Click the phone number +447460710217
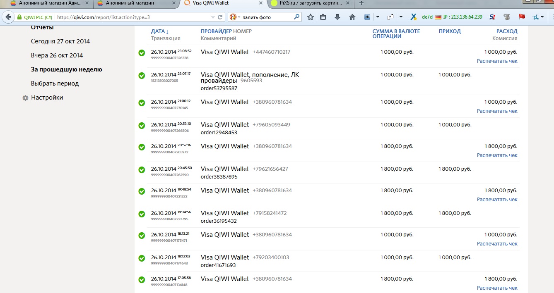 click(272, 52)
